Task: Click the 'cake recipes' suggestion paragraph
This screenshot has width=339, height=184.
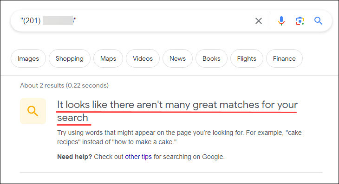Action: 179,137
